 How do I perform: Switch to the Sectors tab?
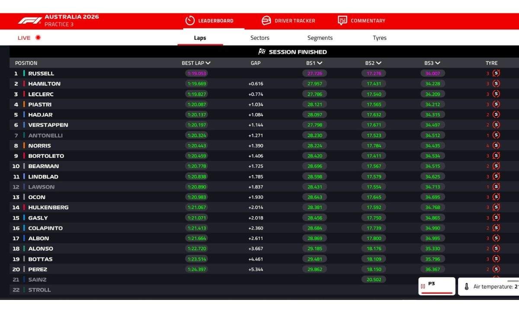pos(259,38)
